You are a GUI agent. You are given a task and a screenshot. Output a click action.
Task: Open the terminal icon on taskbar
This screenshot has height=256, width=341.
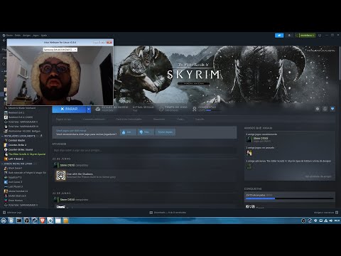[19, 220]
